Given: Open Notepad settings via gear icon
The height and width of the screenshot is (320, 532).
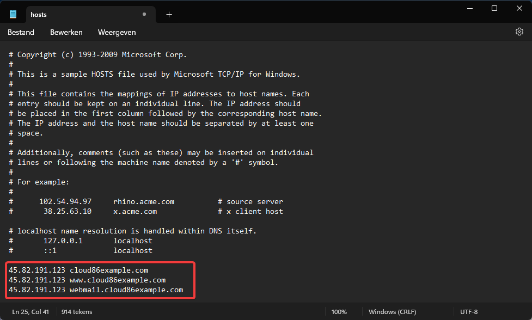Looking at the screenshot, I should (519, 32).
